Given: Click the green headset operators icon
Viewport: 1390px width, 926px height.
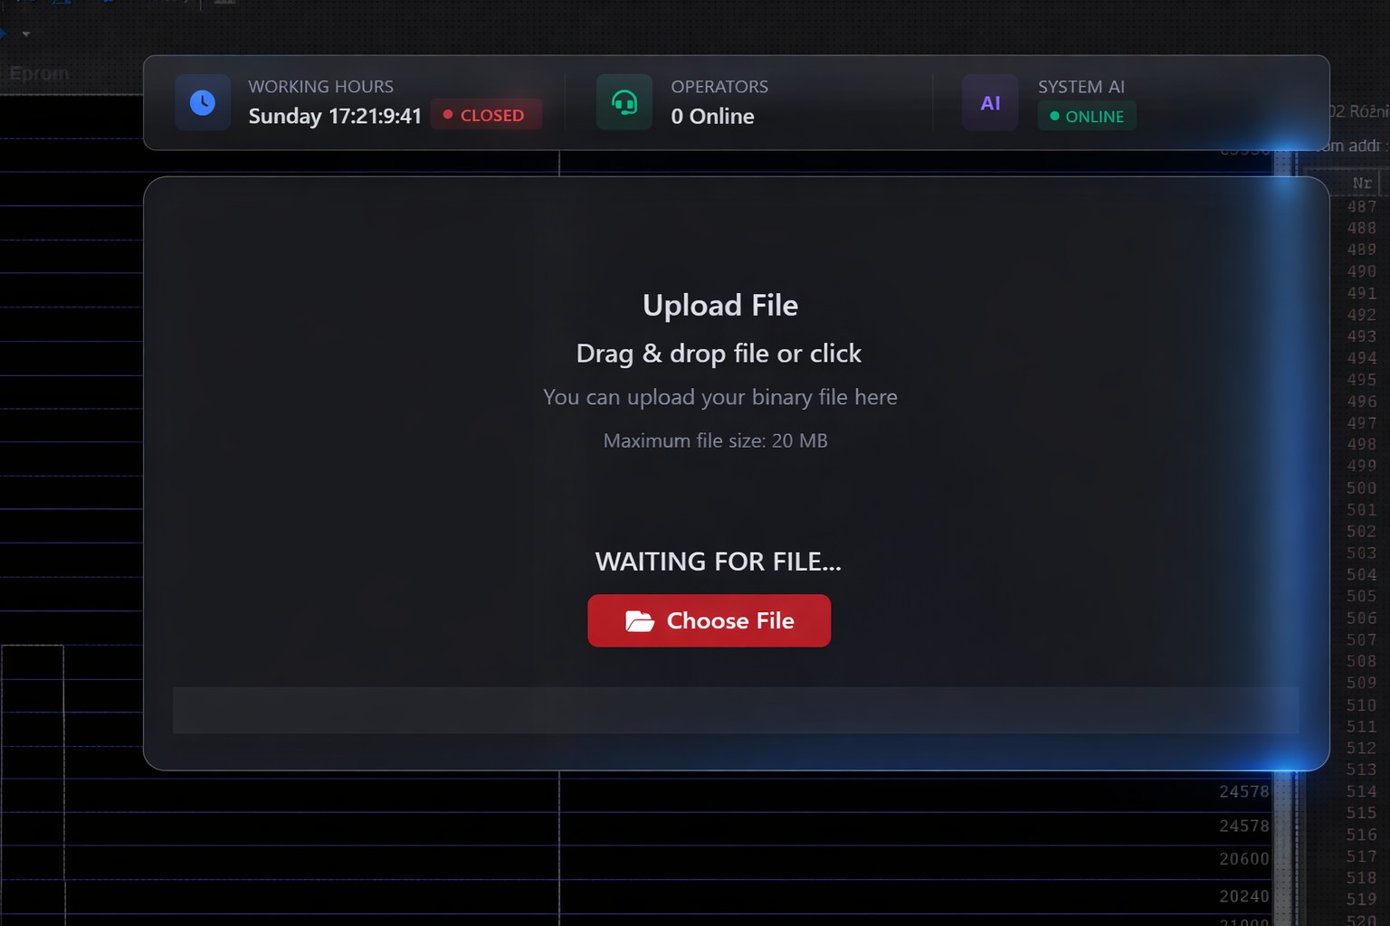Looking at the screenshot, I should pos(624,102).
